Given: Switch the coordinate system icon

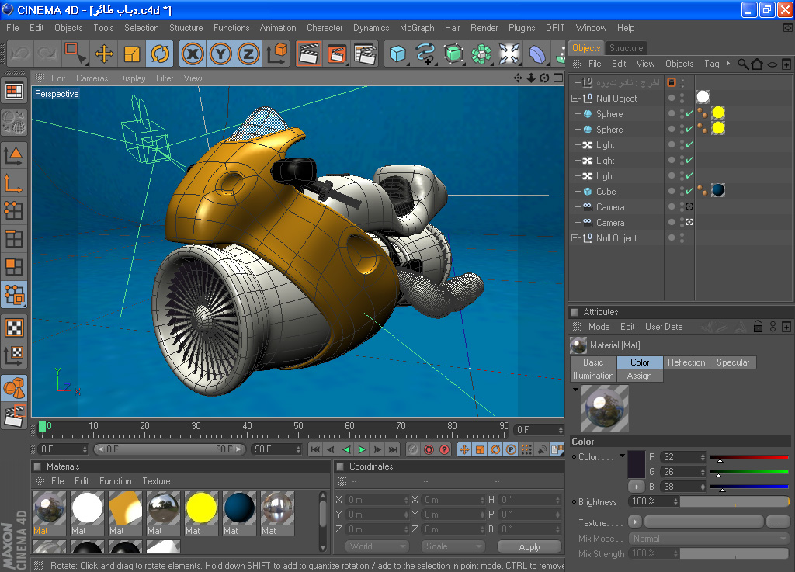Looking at the screenshot, I should coord(276,54).
